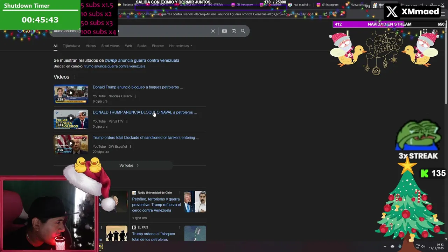448x252 pixels.
Task: Open the corrected query 'trump anuncia guerra contra venezuela'
Action: pos(142,61)
